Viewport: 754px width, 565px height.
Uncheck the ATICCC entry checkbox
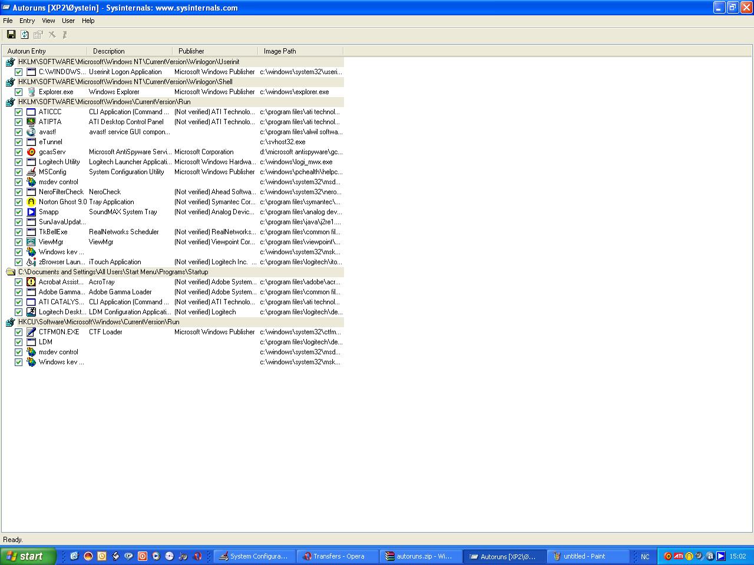pos(18,112)
